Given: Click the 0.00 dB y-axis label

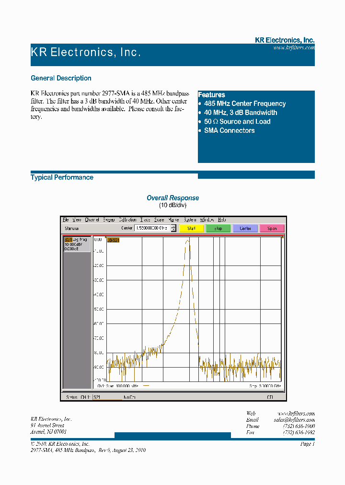Looking at the screenshot, I should 98,240.
